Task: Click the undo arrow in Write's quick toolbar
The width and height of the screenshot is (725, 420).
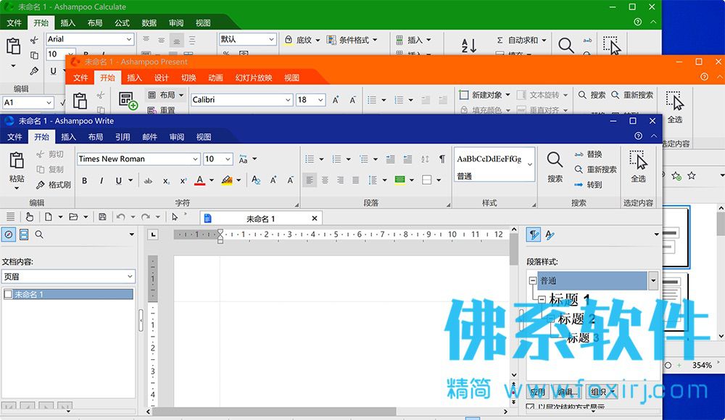Action: click(x=120, y=217)
